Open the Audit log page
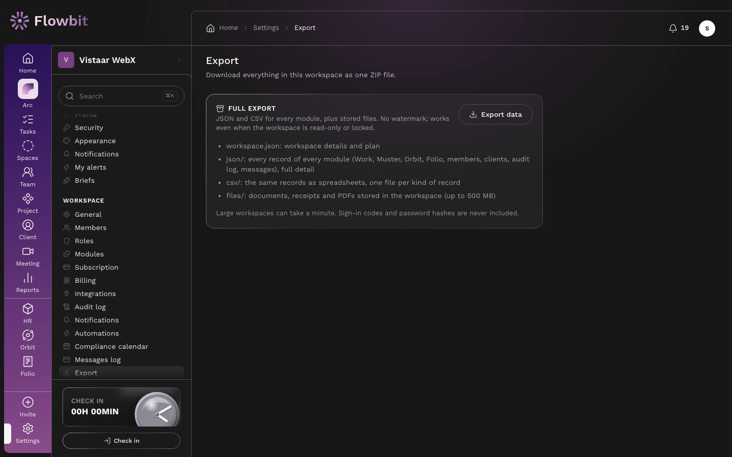The width and height of the screenshot is (732, 457). point(121,307)
